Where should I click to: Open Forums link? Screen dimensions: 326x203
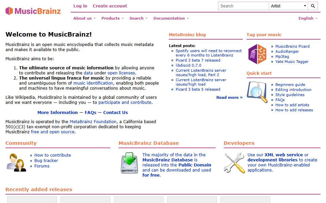pos(42,166)
